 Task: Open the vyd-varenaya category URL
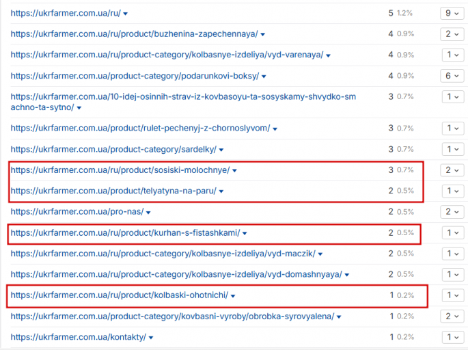coord(167,55)
